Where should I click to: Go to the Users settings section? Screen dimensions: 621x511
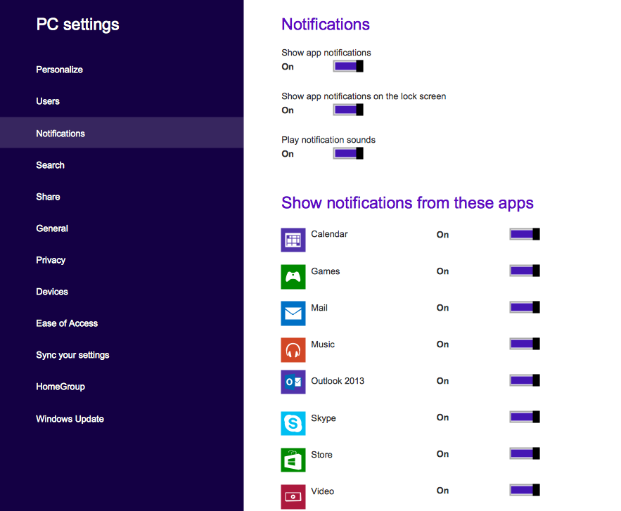click(48, 101)
